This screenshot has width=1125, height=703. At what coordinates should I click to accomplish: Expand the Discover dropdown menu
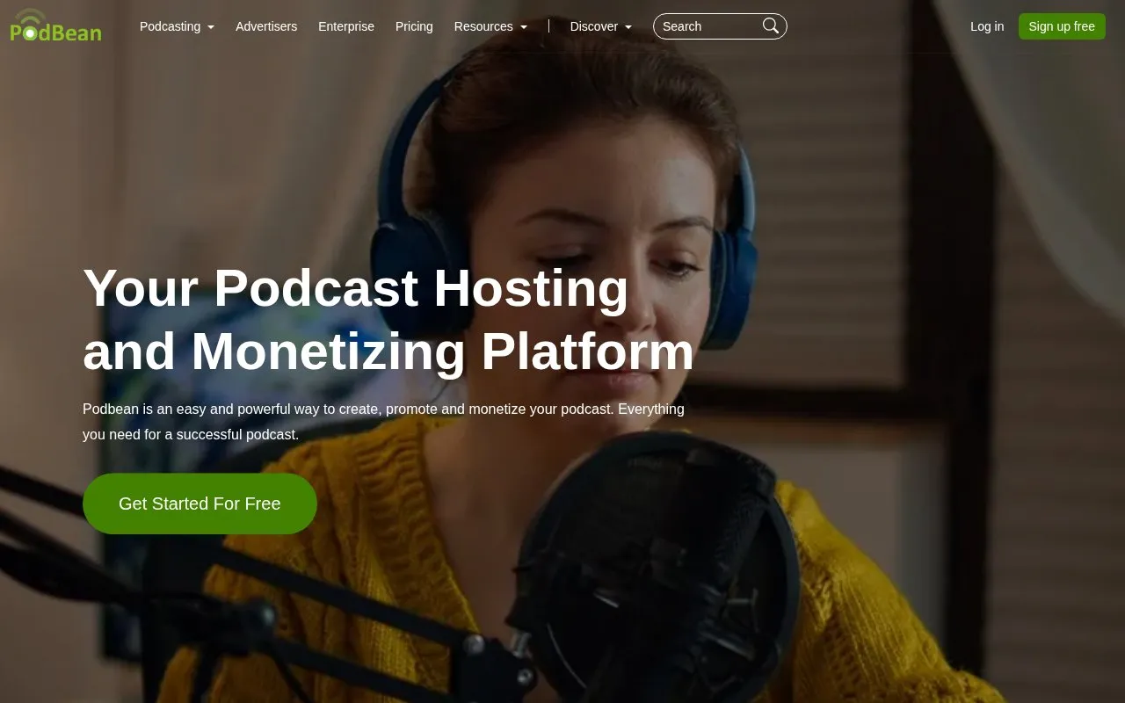[x=601, y=26]
